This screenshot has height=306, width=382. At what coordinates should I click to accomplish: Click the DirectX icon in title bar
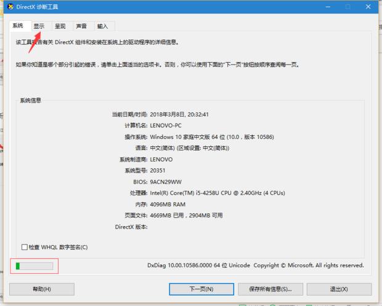point(10,7)
